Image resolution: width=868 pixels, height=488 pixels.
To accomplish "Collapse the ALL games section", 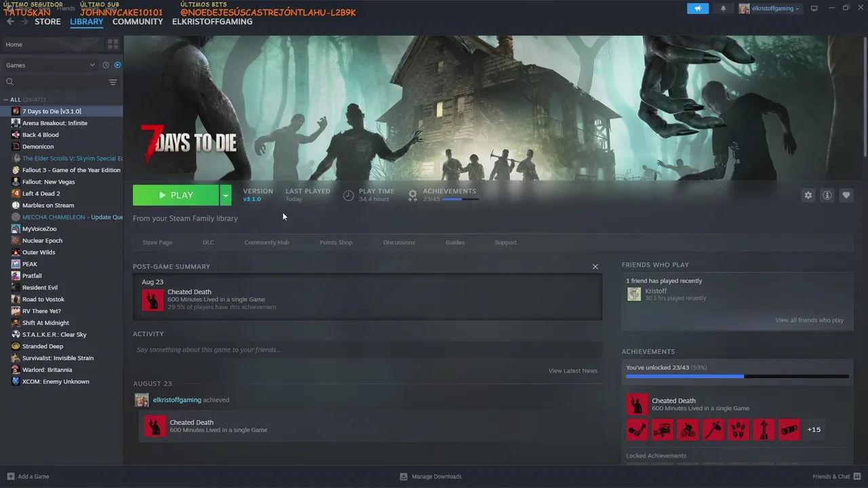I will (6, 100).
